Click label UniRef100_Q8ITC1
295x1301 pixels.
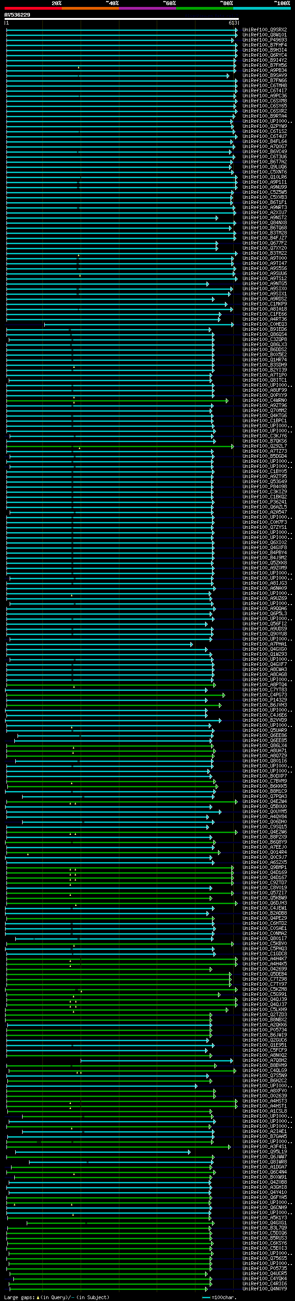click(265, 380)
